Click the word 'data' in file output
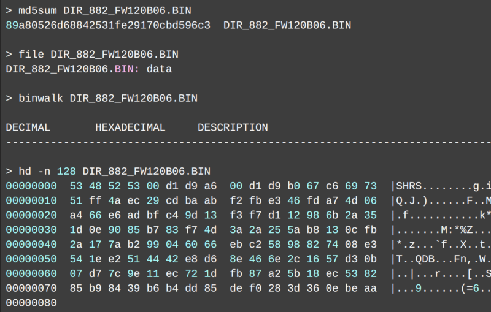Viewport: 491px width, 312px height. [x=159, y=69]
